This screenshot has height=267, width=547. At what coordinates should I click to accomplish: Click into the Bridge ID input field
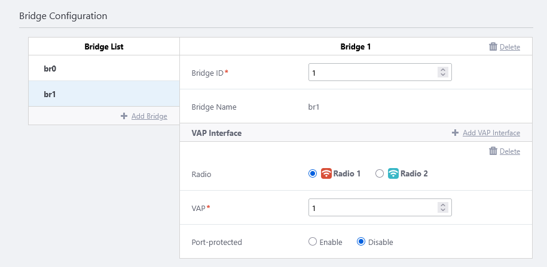371,72
